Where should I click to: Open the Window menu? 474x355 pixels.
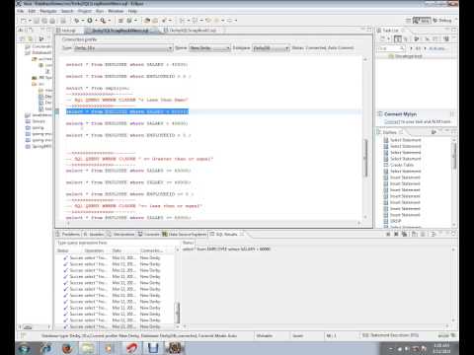tap(116, 11)
